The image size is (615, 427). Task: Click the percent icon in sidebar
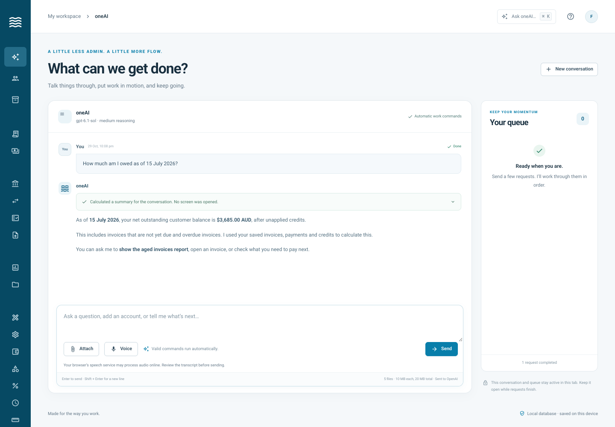pyautogui.click(x=15, y=386)
